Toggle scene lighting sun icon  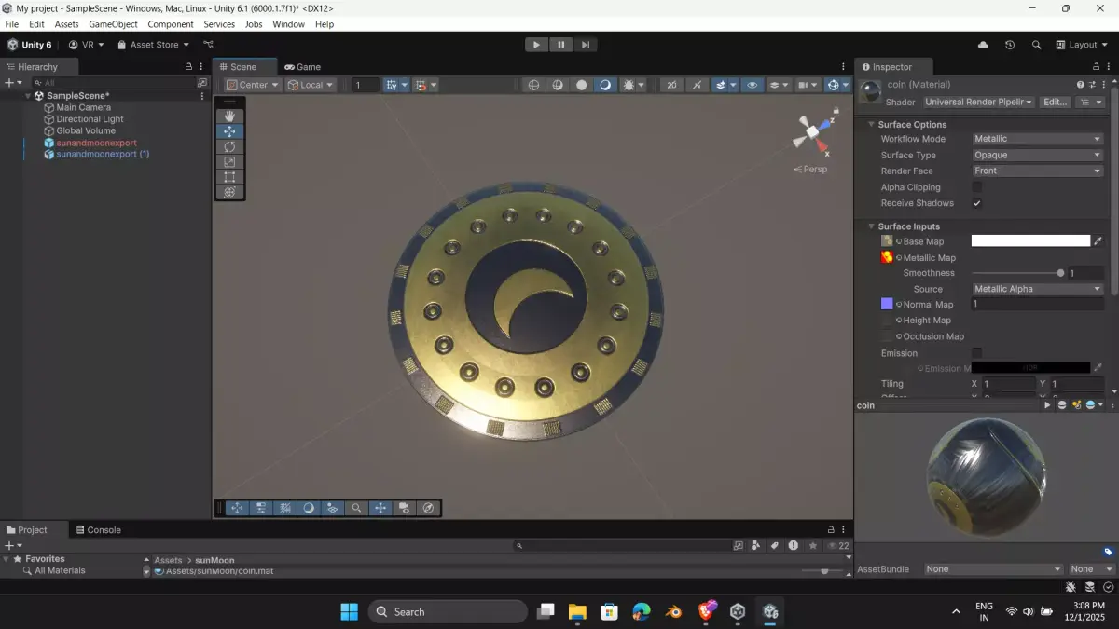tap(630, 85)
